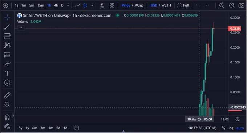247x133 pixels.
Task: Collapse the left drawing toolbar arrow
Action: (x=13, y=116)
